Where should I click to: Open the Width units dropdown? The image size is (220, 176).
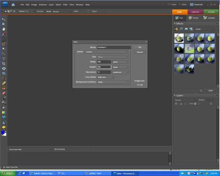[x=121, y=62]
